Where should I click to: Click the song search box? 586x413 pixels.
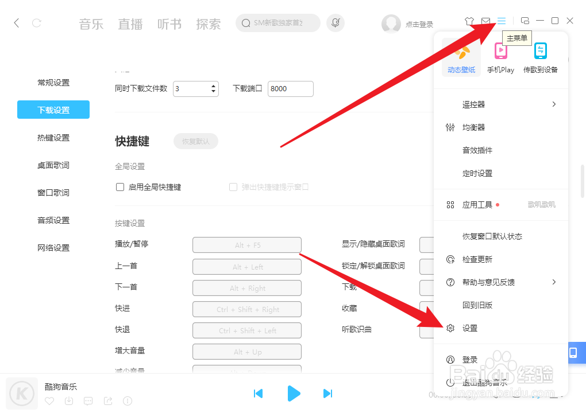[x=278, y=23]
